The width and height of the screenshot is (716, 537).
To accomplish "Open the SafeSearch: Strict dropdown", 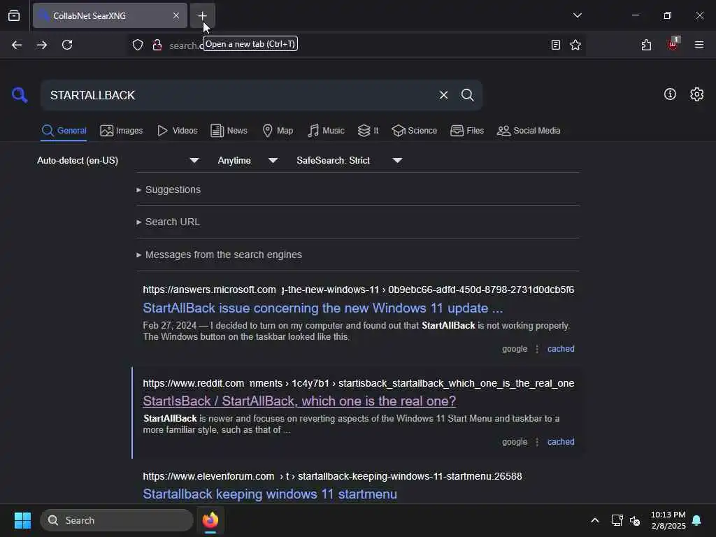I will tap(350, 160).
